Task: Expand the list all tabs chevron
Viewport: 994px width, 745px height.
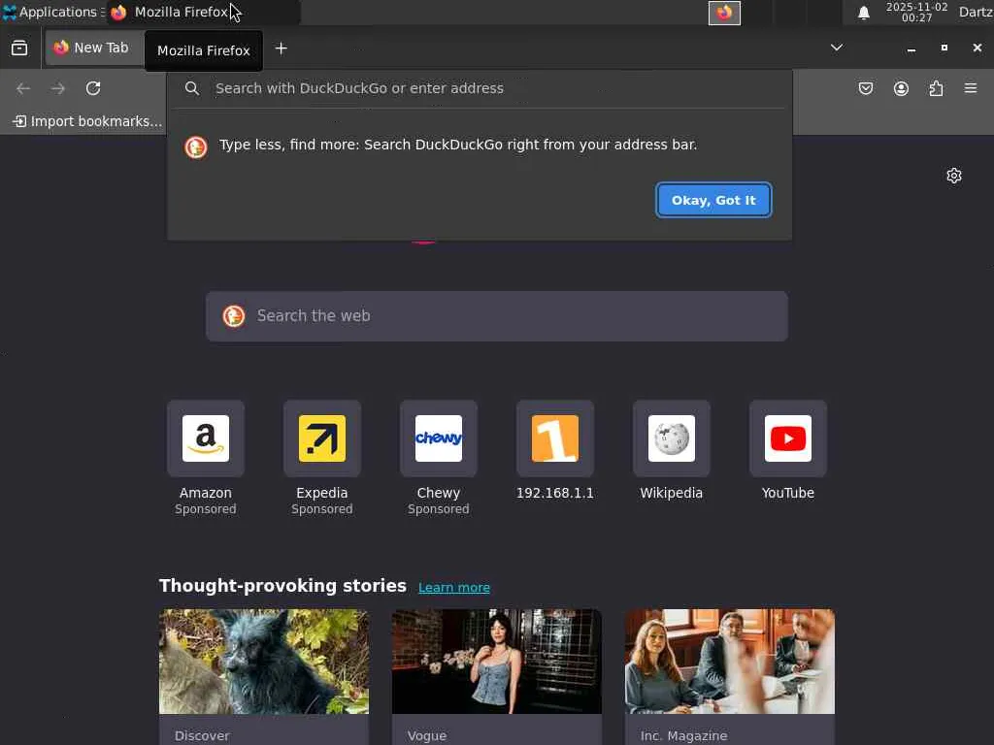Action: tap(837, 49)
